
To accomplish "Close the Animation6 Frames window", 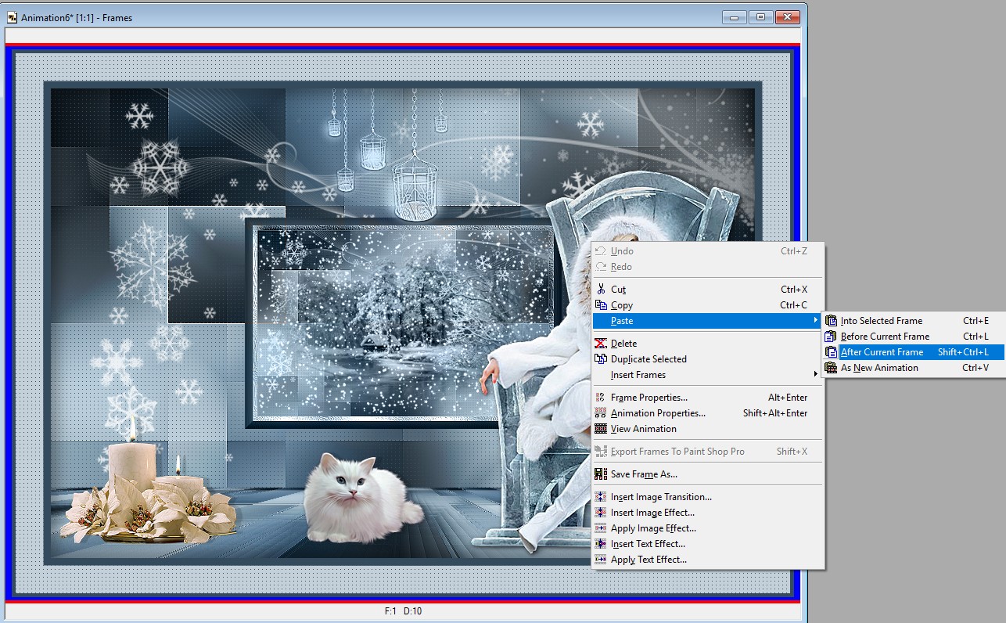I will (788, 17).
